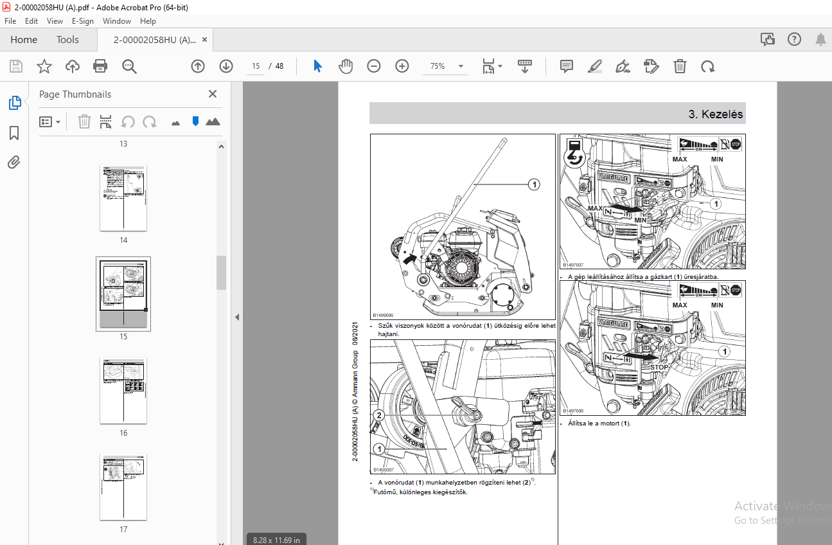
Task: Rotate page clockwise in thumbnails panel
Action: 150,121
